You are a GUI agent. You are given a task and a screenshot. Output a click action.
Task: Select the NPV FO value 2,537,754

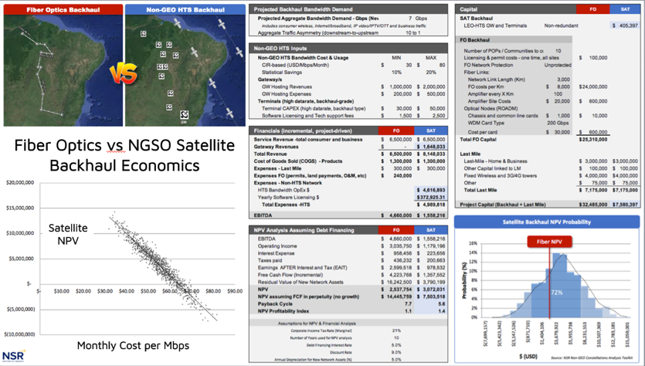pos(396,290)
